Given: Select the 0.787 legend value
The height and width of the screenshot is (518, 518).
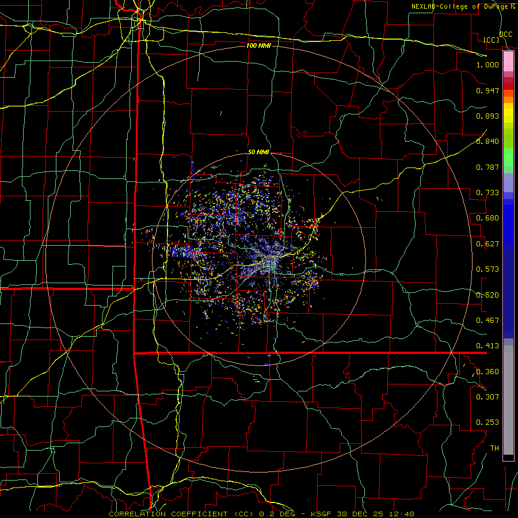Looking at the screenshot, I should (x=487, y=167).
